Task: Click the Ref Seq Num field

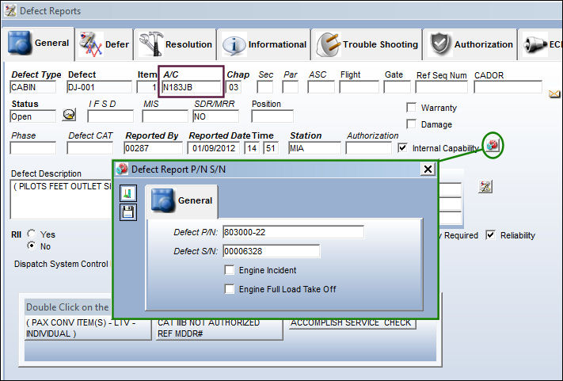Action: tap(442, 87)
